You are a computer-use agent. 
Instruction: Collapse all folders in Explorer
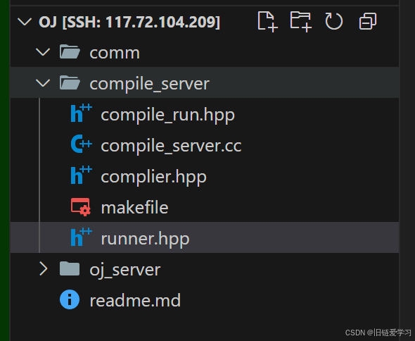click(x=368, y=21)
